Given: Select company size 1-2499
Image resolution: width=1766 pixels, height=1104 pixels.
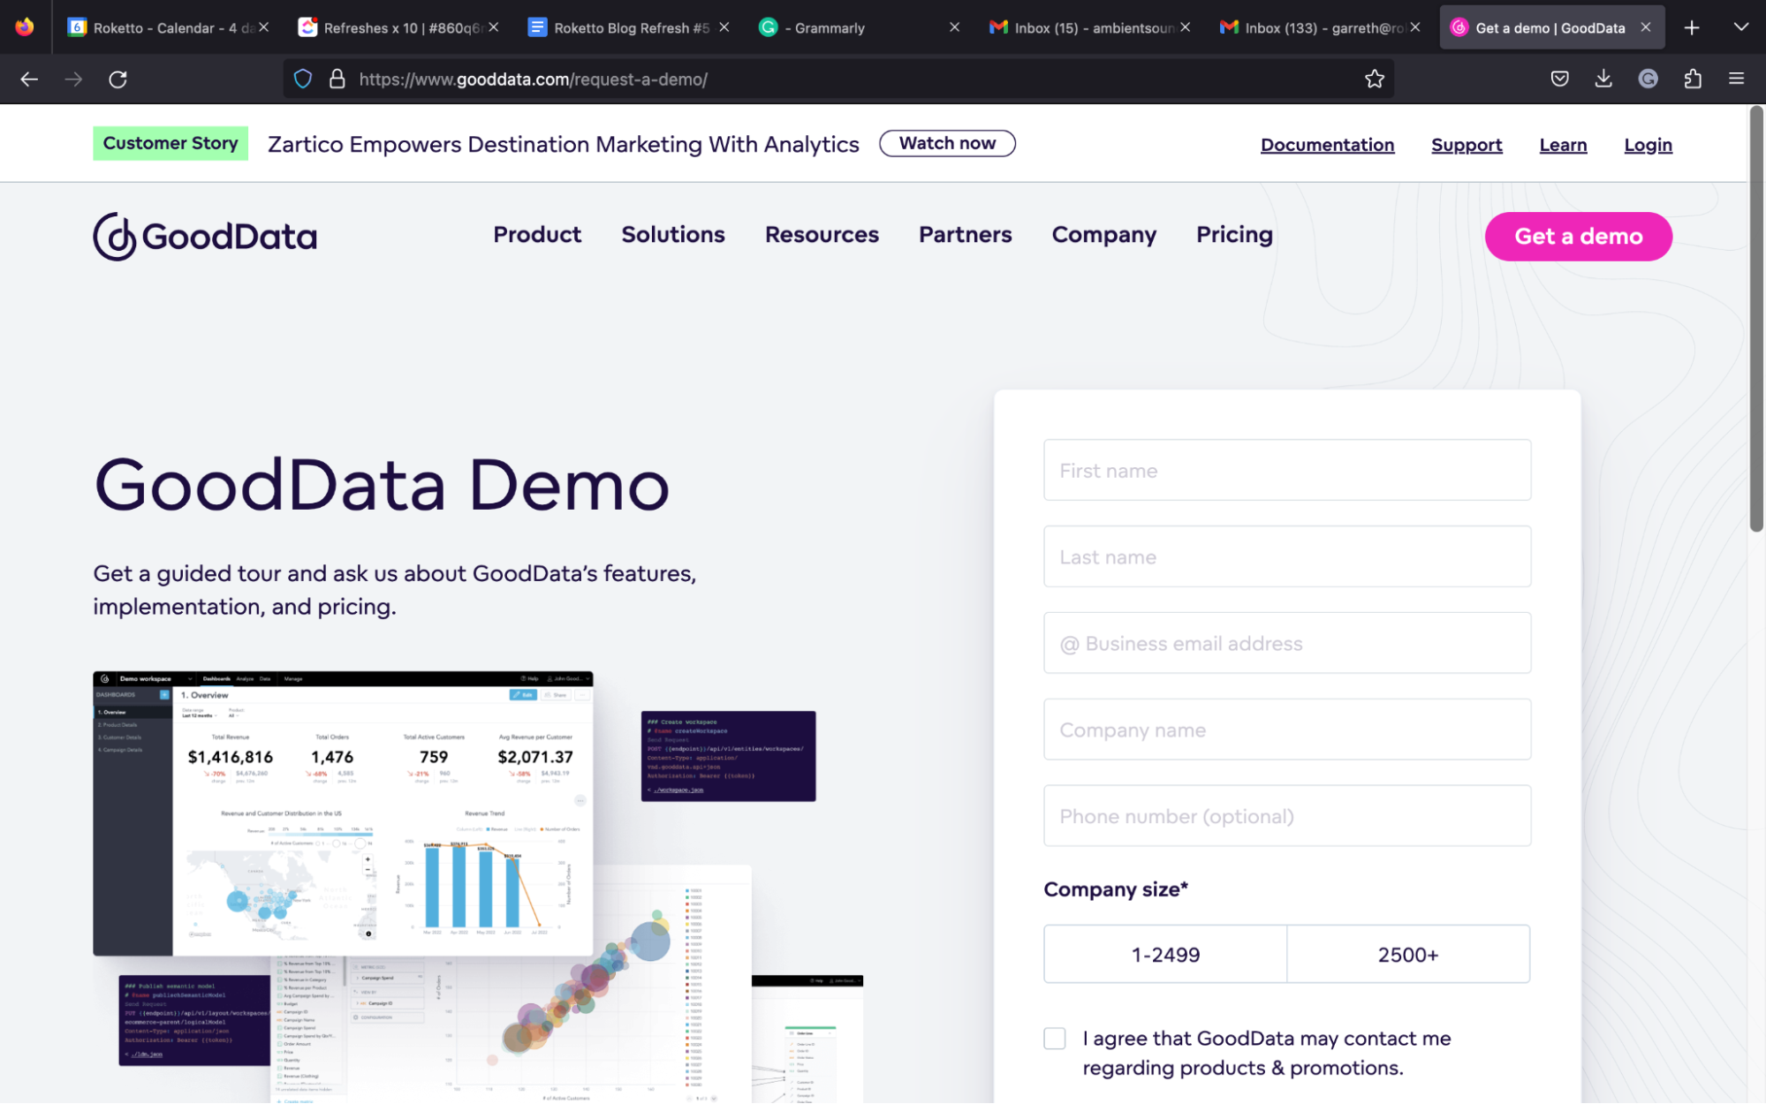Looking at the screenshot, I should [1165, 954].
